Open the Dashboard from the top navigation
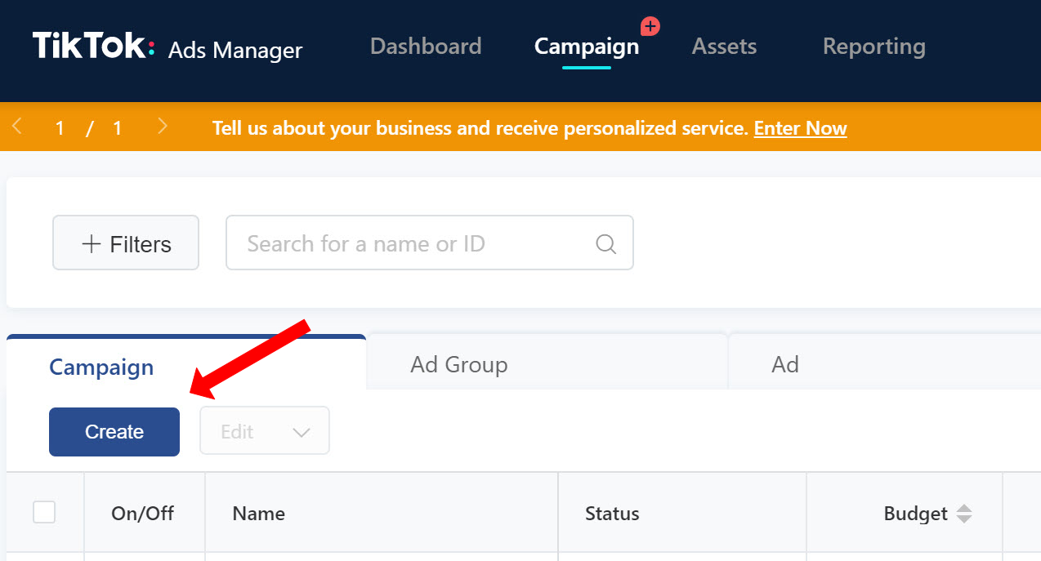This screenshot has height=561, width=1041. [425, 47]
